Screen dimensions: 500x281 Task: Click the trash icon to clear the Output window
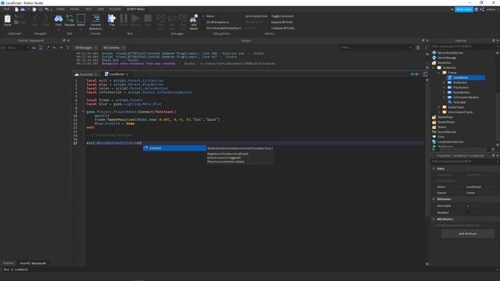pyautogui.click(x=418, y=48)
